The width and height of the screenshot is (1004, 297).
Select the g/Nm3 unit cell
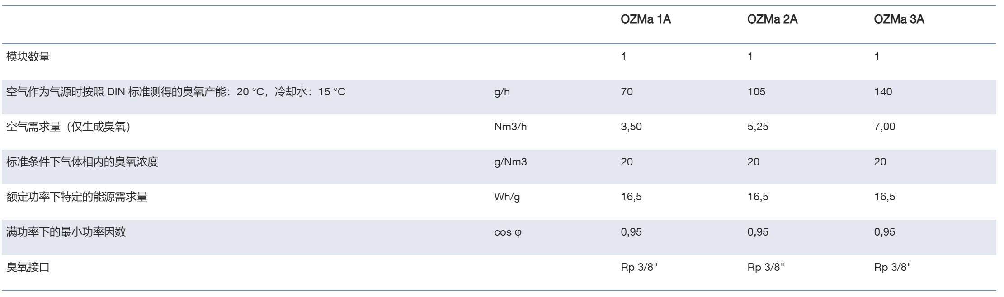click(x=510, y=162)
